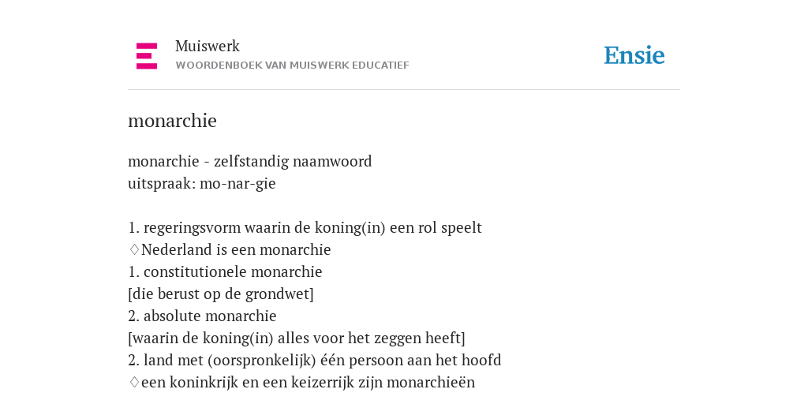Image resolution: width=808 pixels, height=404 pixels.
Task: Click the pink Ensie E logo icon
Action: pos(146,56)
